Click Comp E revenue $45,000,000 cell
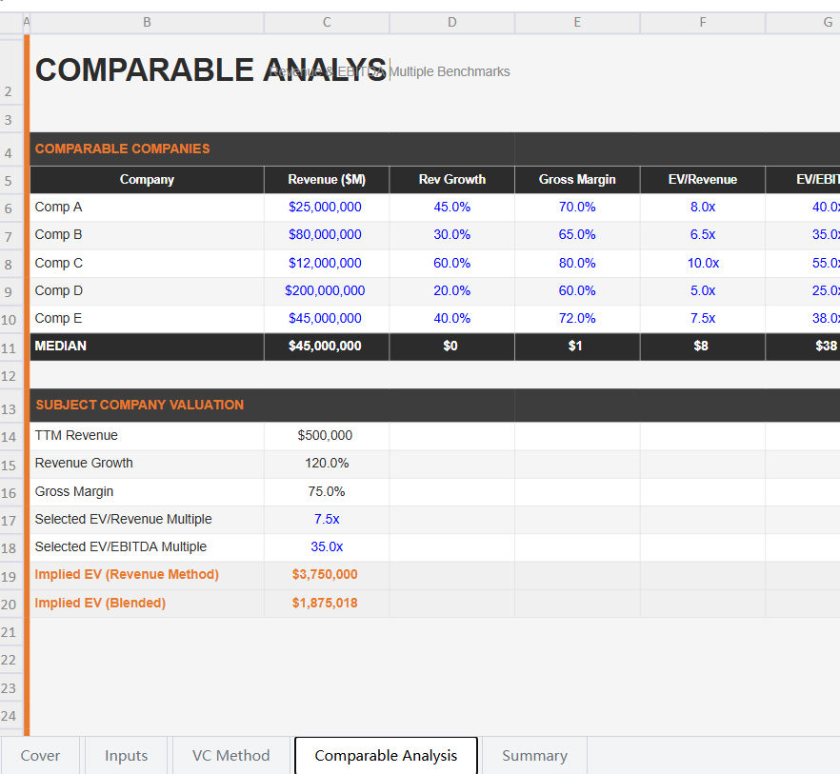Screen dimensions: 840x774 click(x=325, y=319)
